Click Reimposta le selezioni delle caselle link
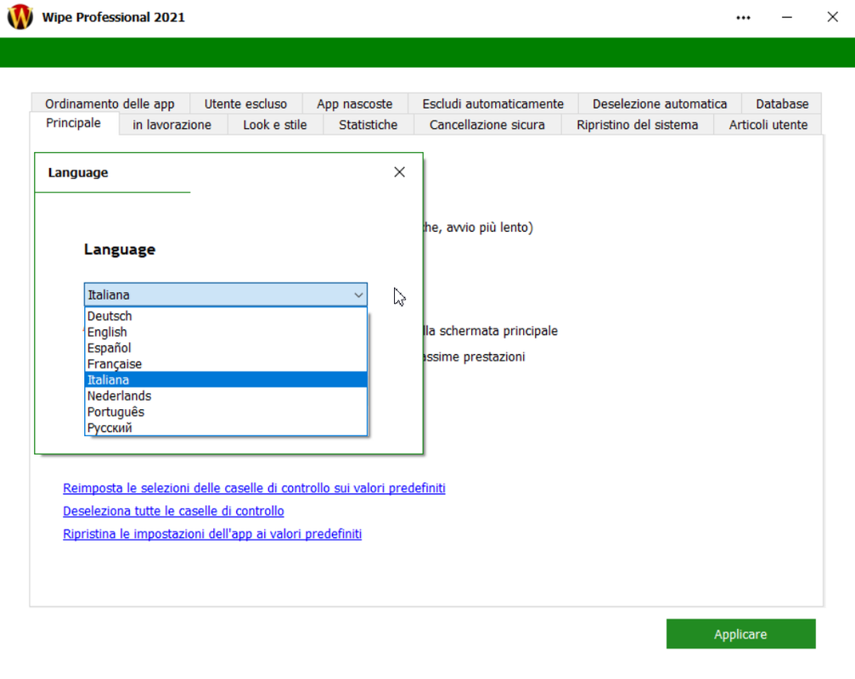The image size is (855, 679). coord(254,488)
